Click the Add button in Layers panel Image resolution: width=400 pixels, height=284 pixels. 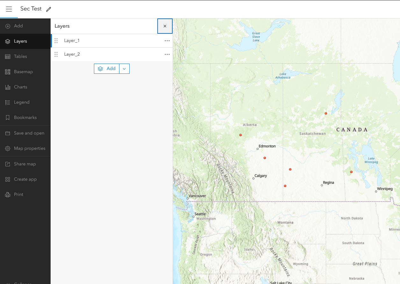tap(107, 69)
